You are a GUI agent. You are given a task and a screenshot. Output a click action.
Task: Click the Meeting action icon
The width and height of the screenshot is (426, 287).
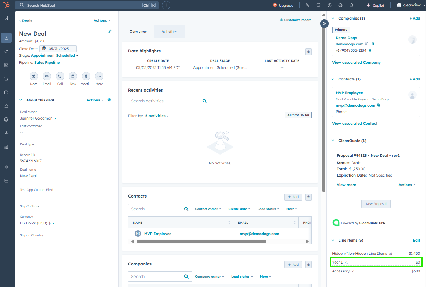tap(86, 76)
